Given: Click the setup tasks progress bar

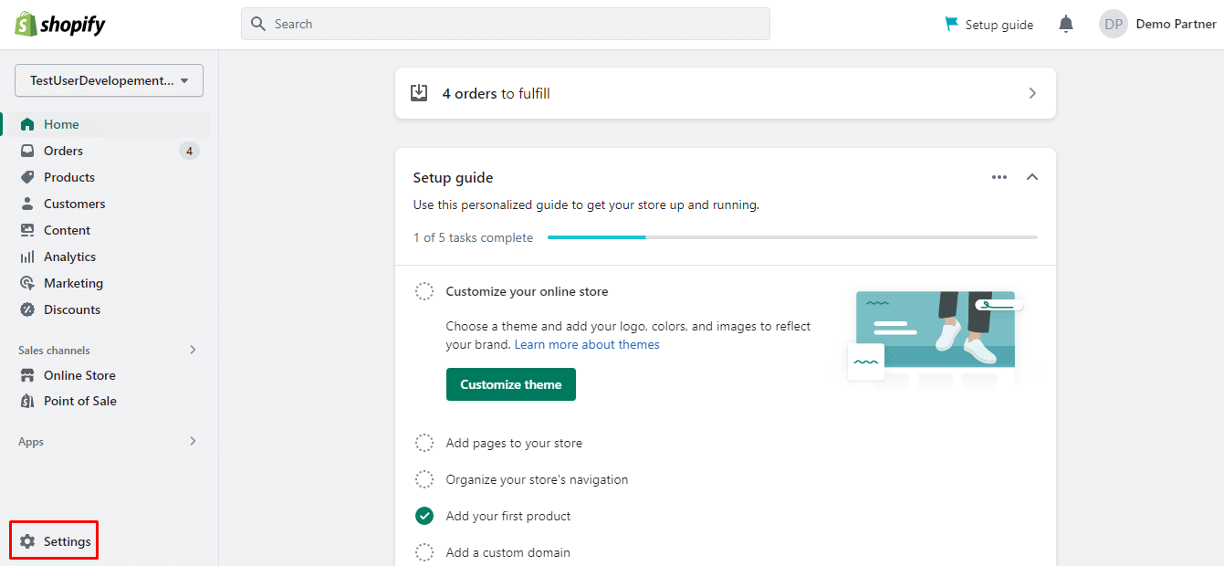Looking at the screenshot, I should click(x=791, y=237).
